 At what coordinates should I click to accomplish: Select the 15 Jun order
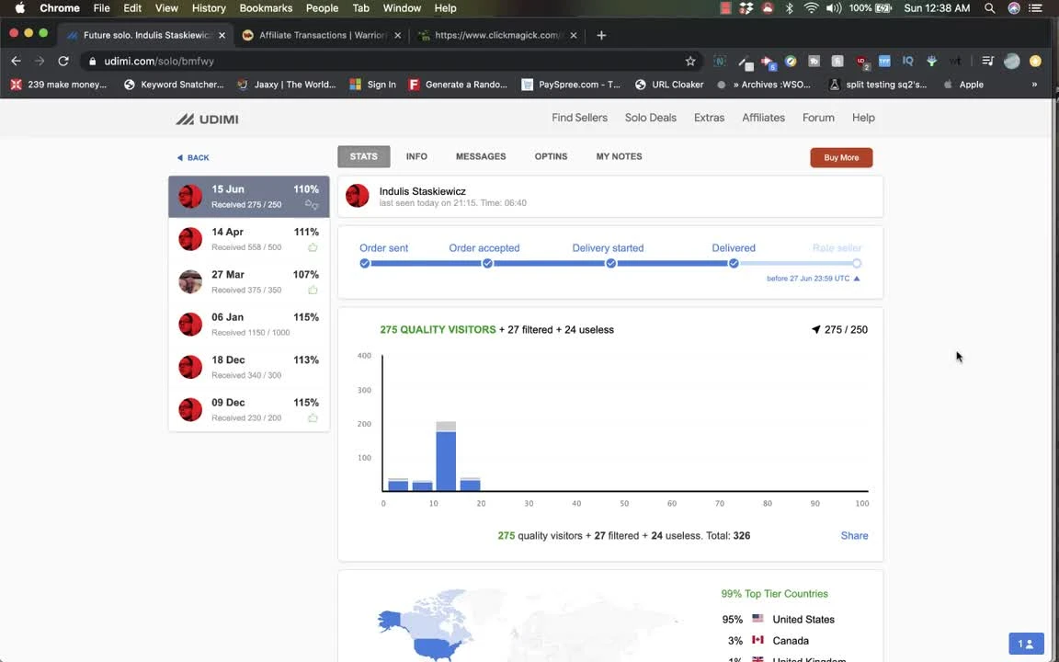coord(249,197)
